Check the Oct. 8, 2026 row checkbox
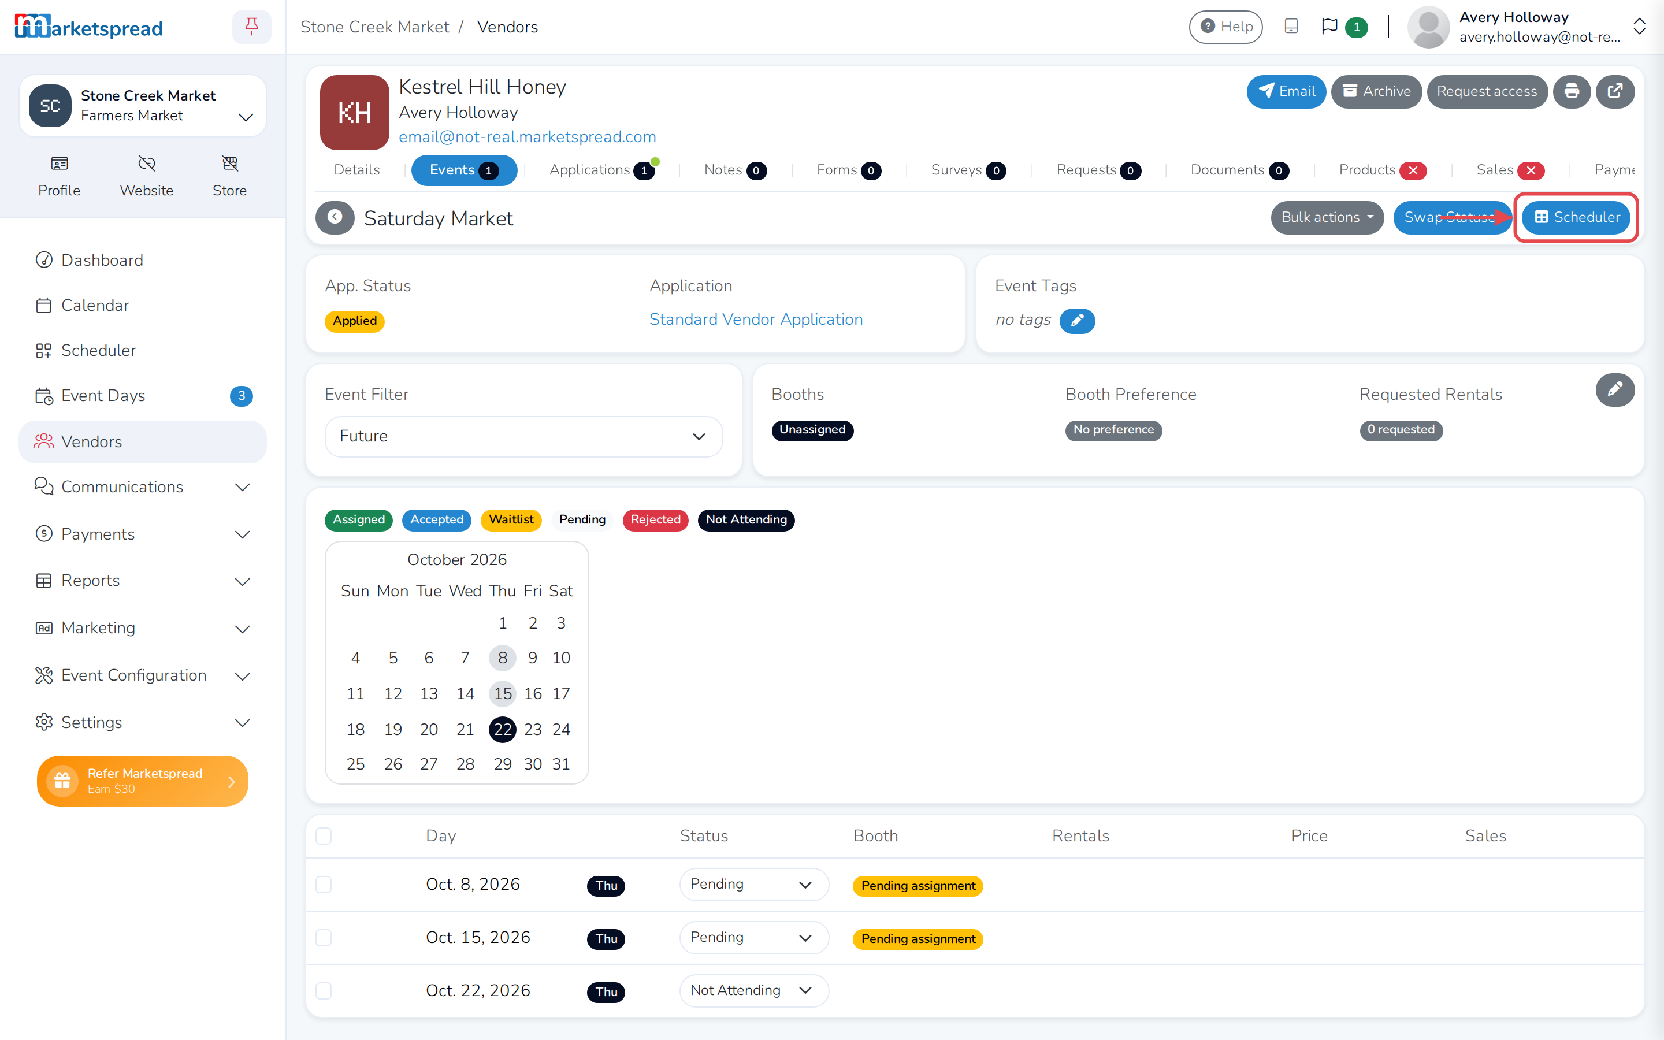Viewport: 1664px width, 1040px height. click(324, 884)
